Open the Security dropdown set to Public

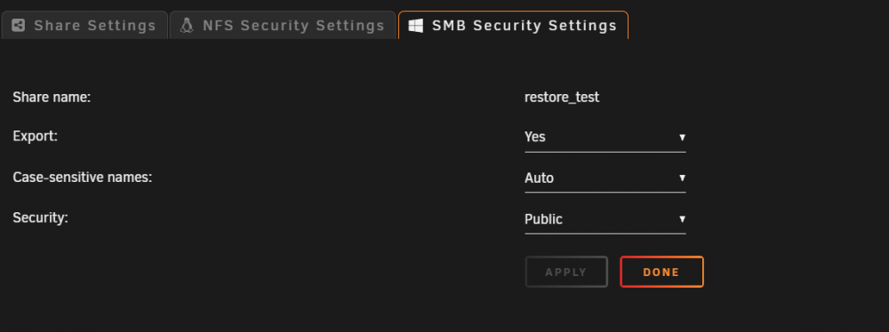(605, 219)
